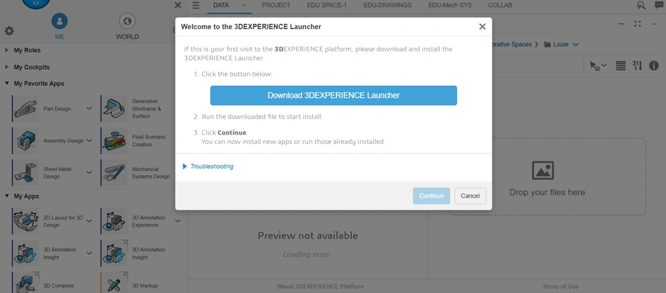Image resolution: width=666 pixels, height=293 pixels.
Task: Launch the 3D Annotation Experience app
Action: (x=114, y=222)
